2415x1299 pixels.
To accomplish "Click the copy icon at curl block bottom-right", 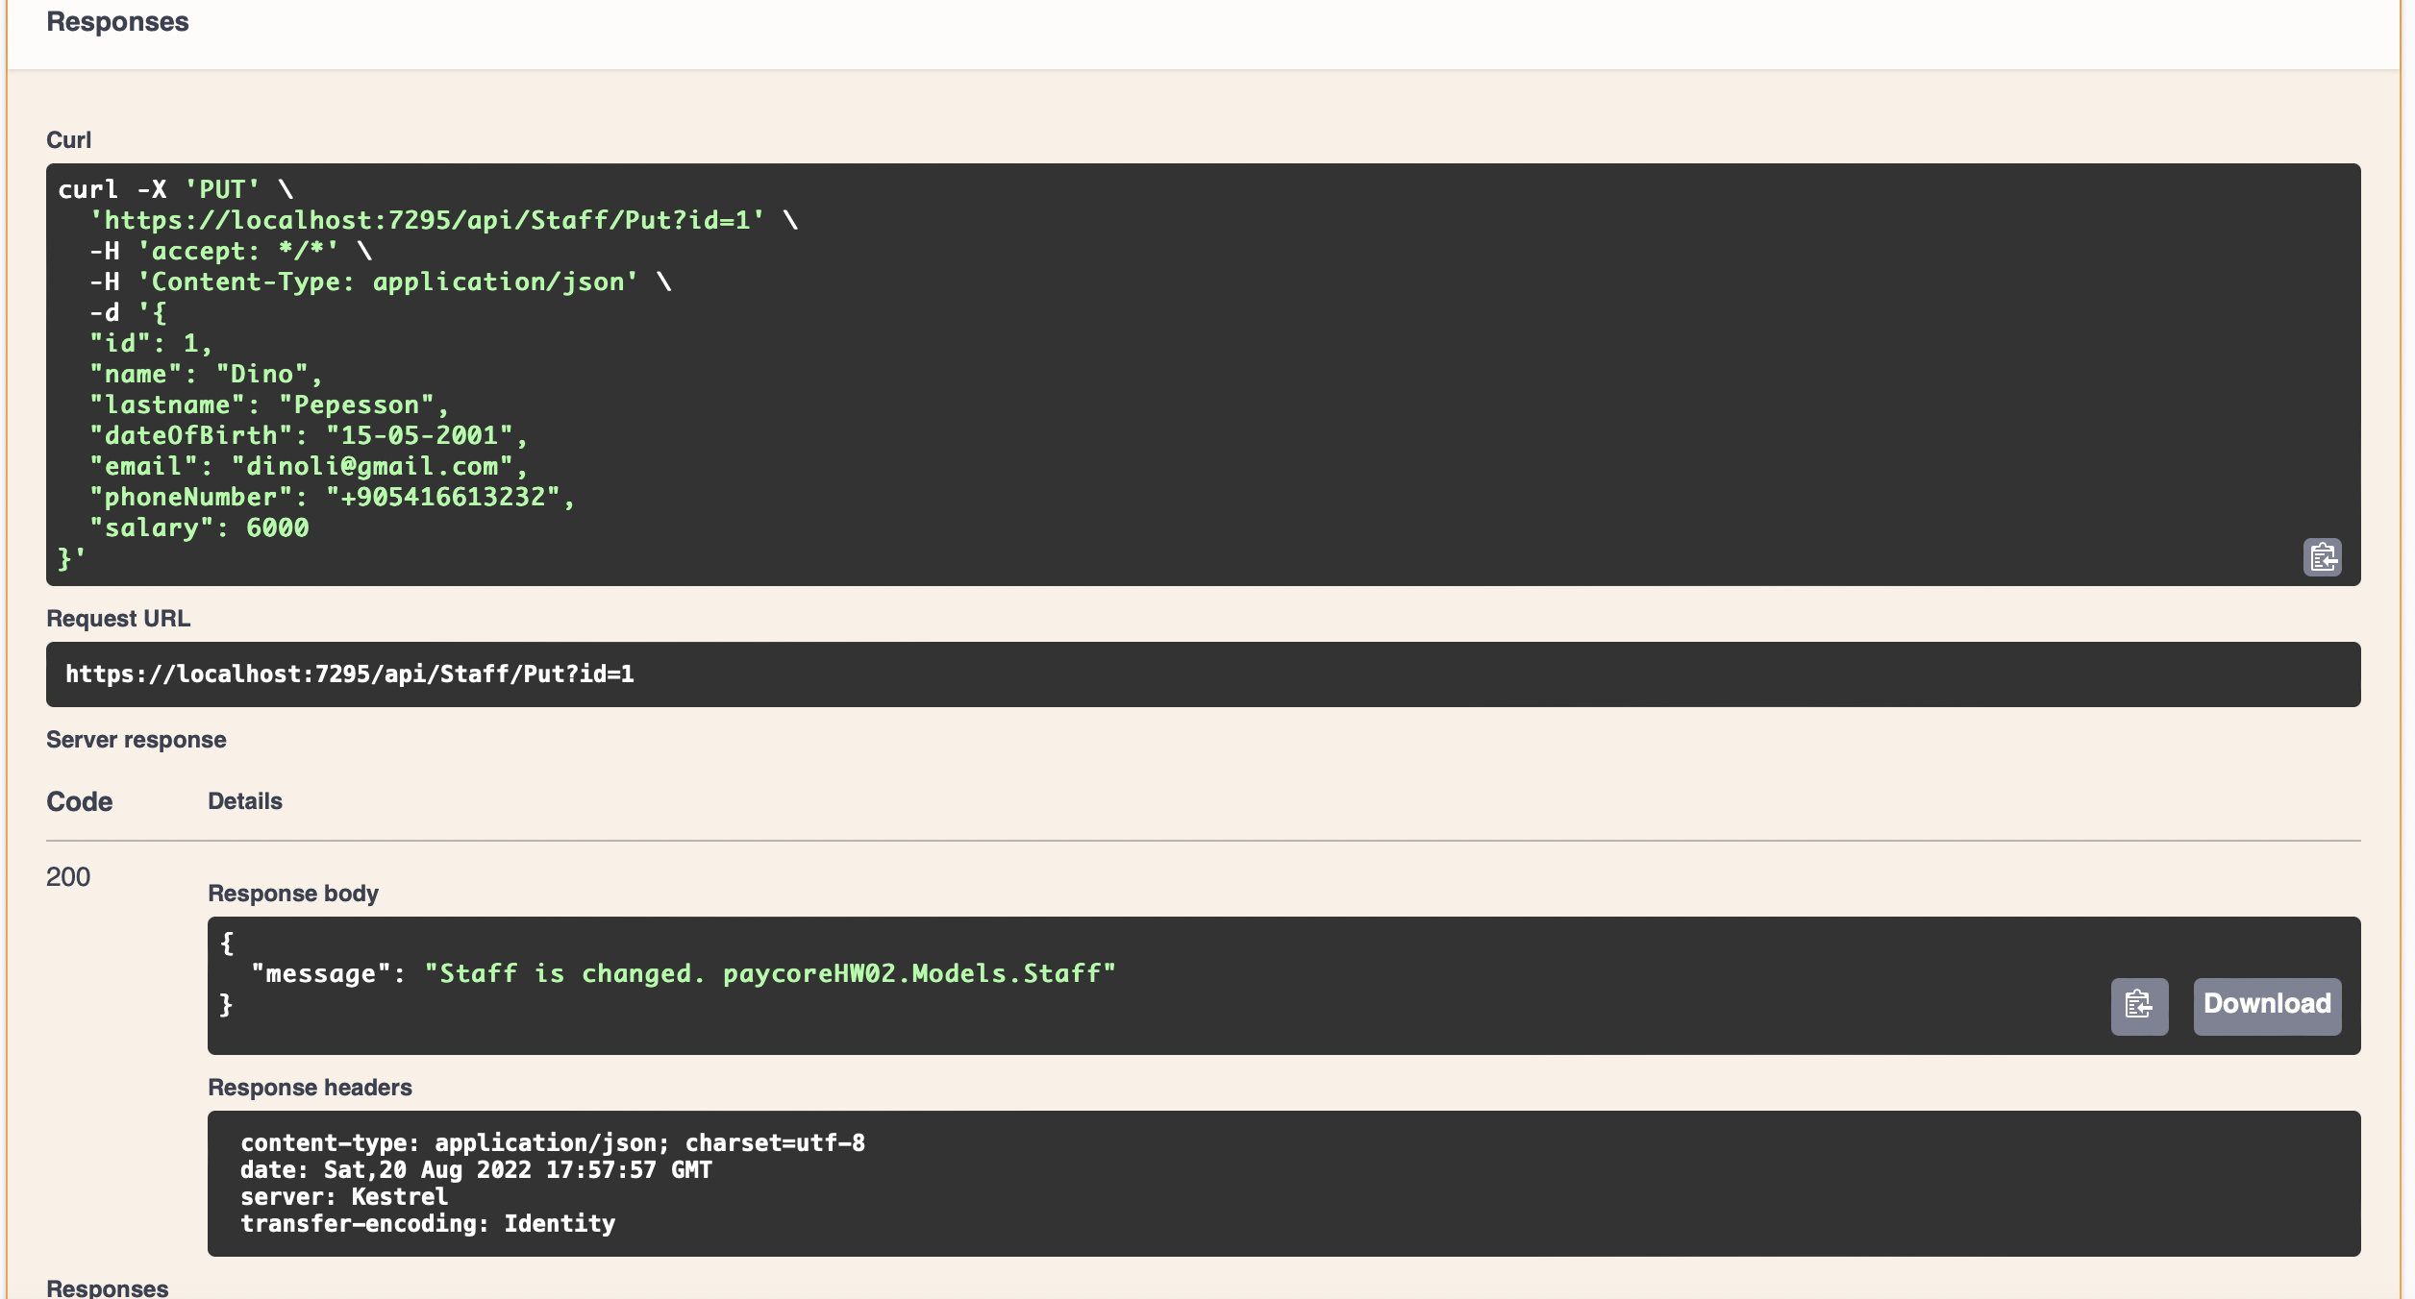I will click(2323, 557).
